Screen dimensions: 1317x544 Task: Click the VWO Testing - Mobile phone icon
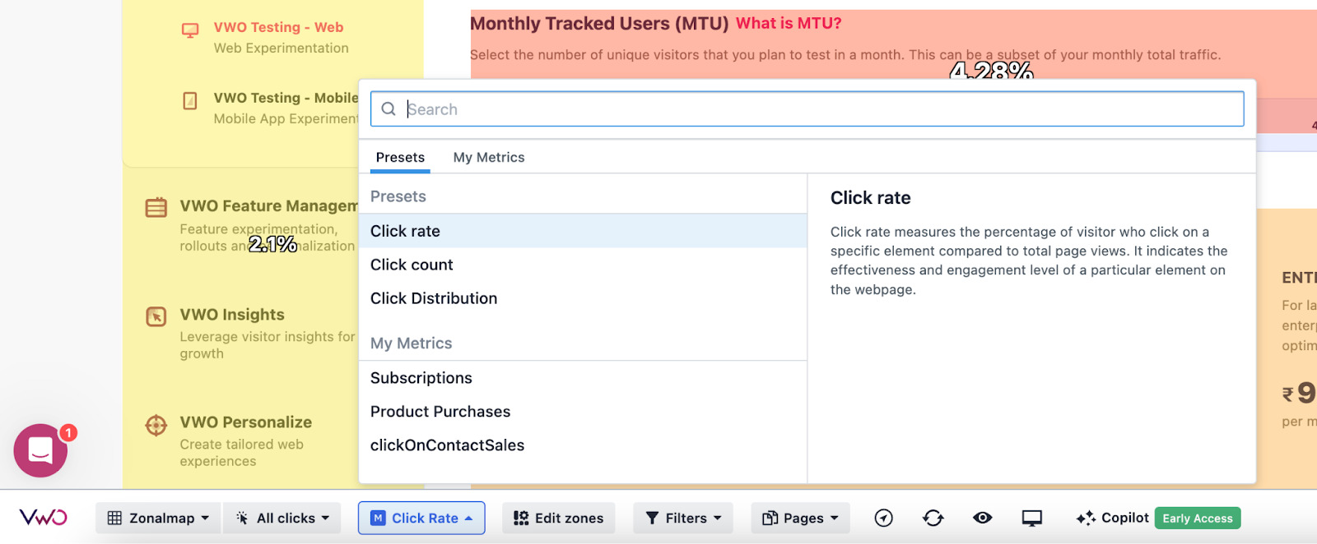[190, 101]
